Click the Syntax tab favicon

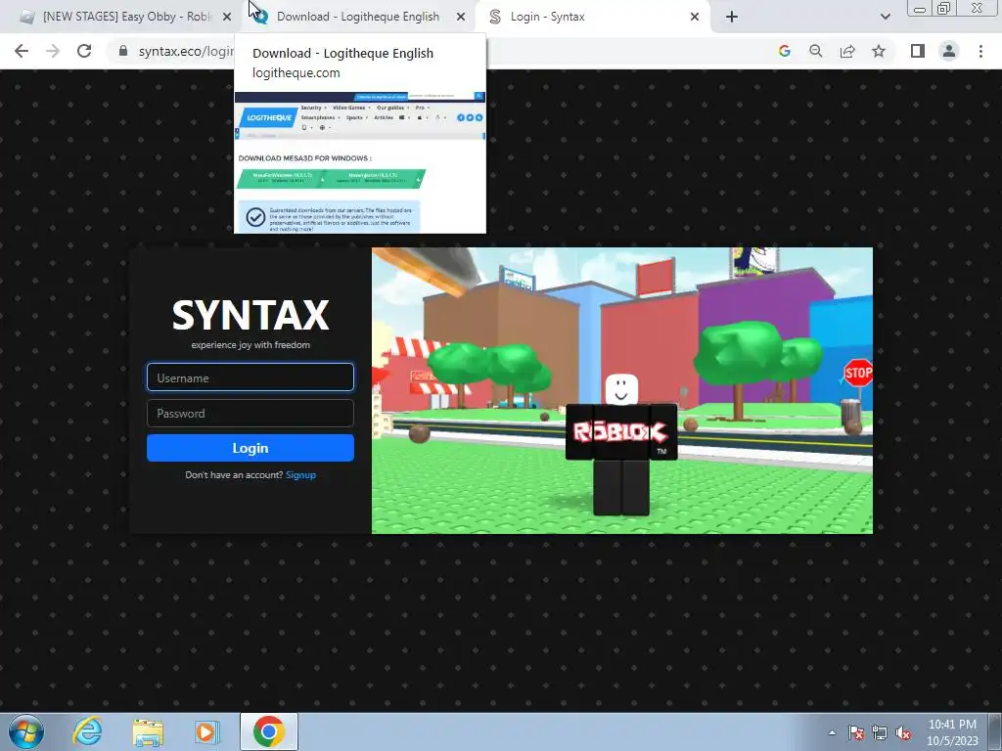(494, 18)
